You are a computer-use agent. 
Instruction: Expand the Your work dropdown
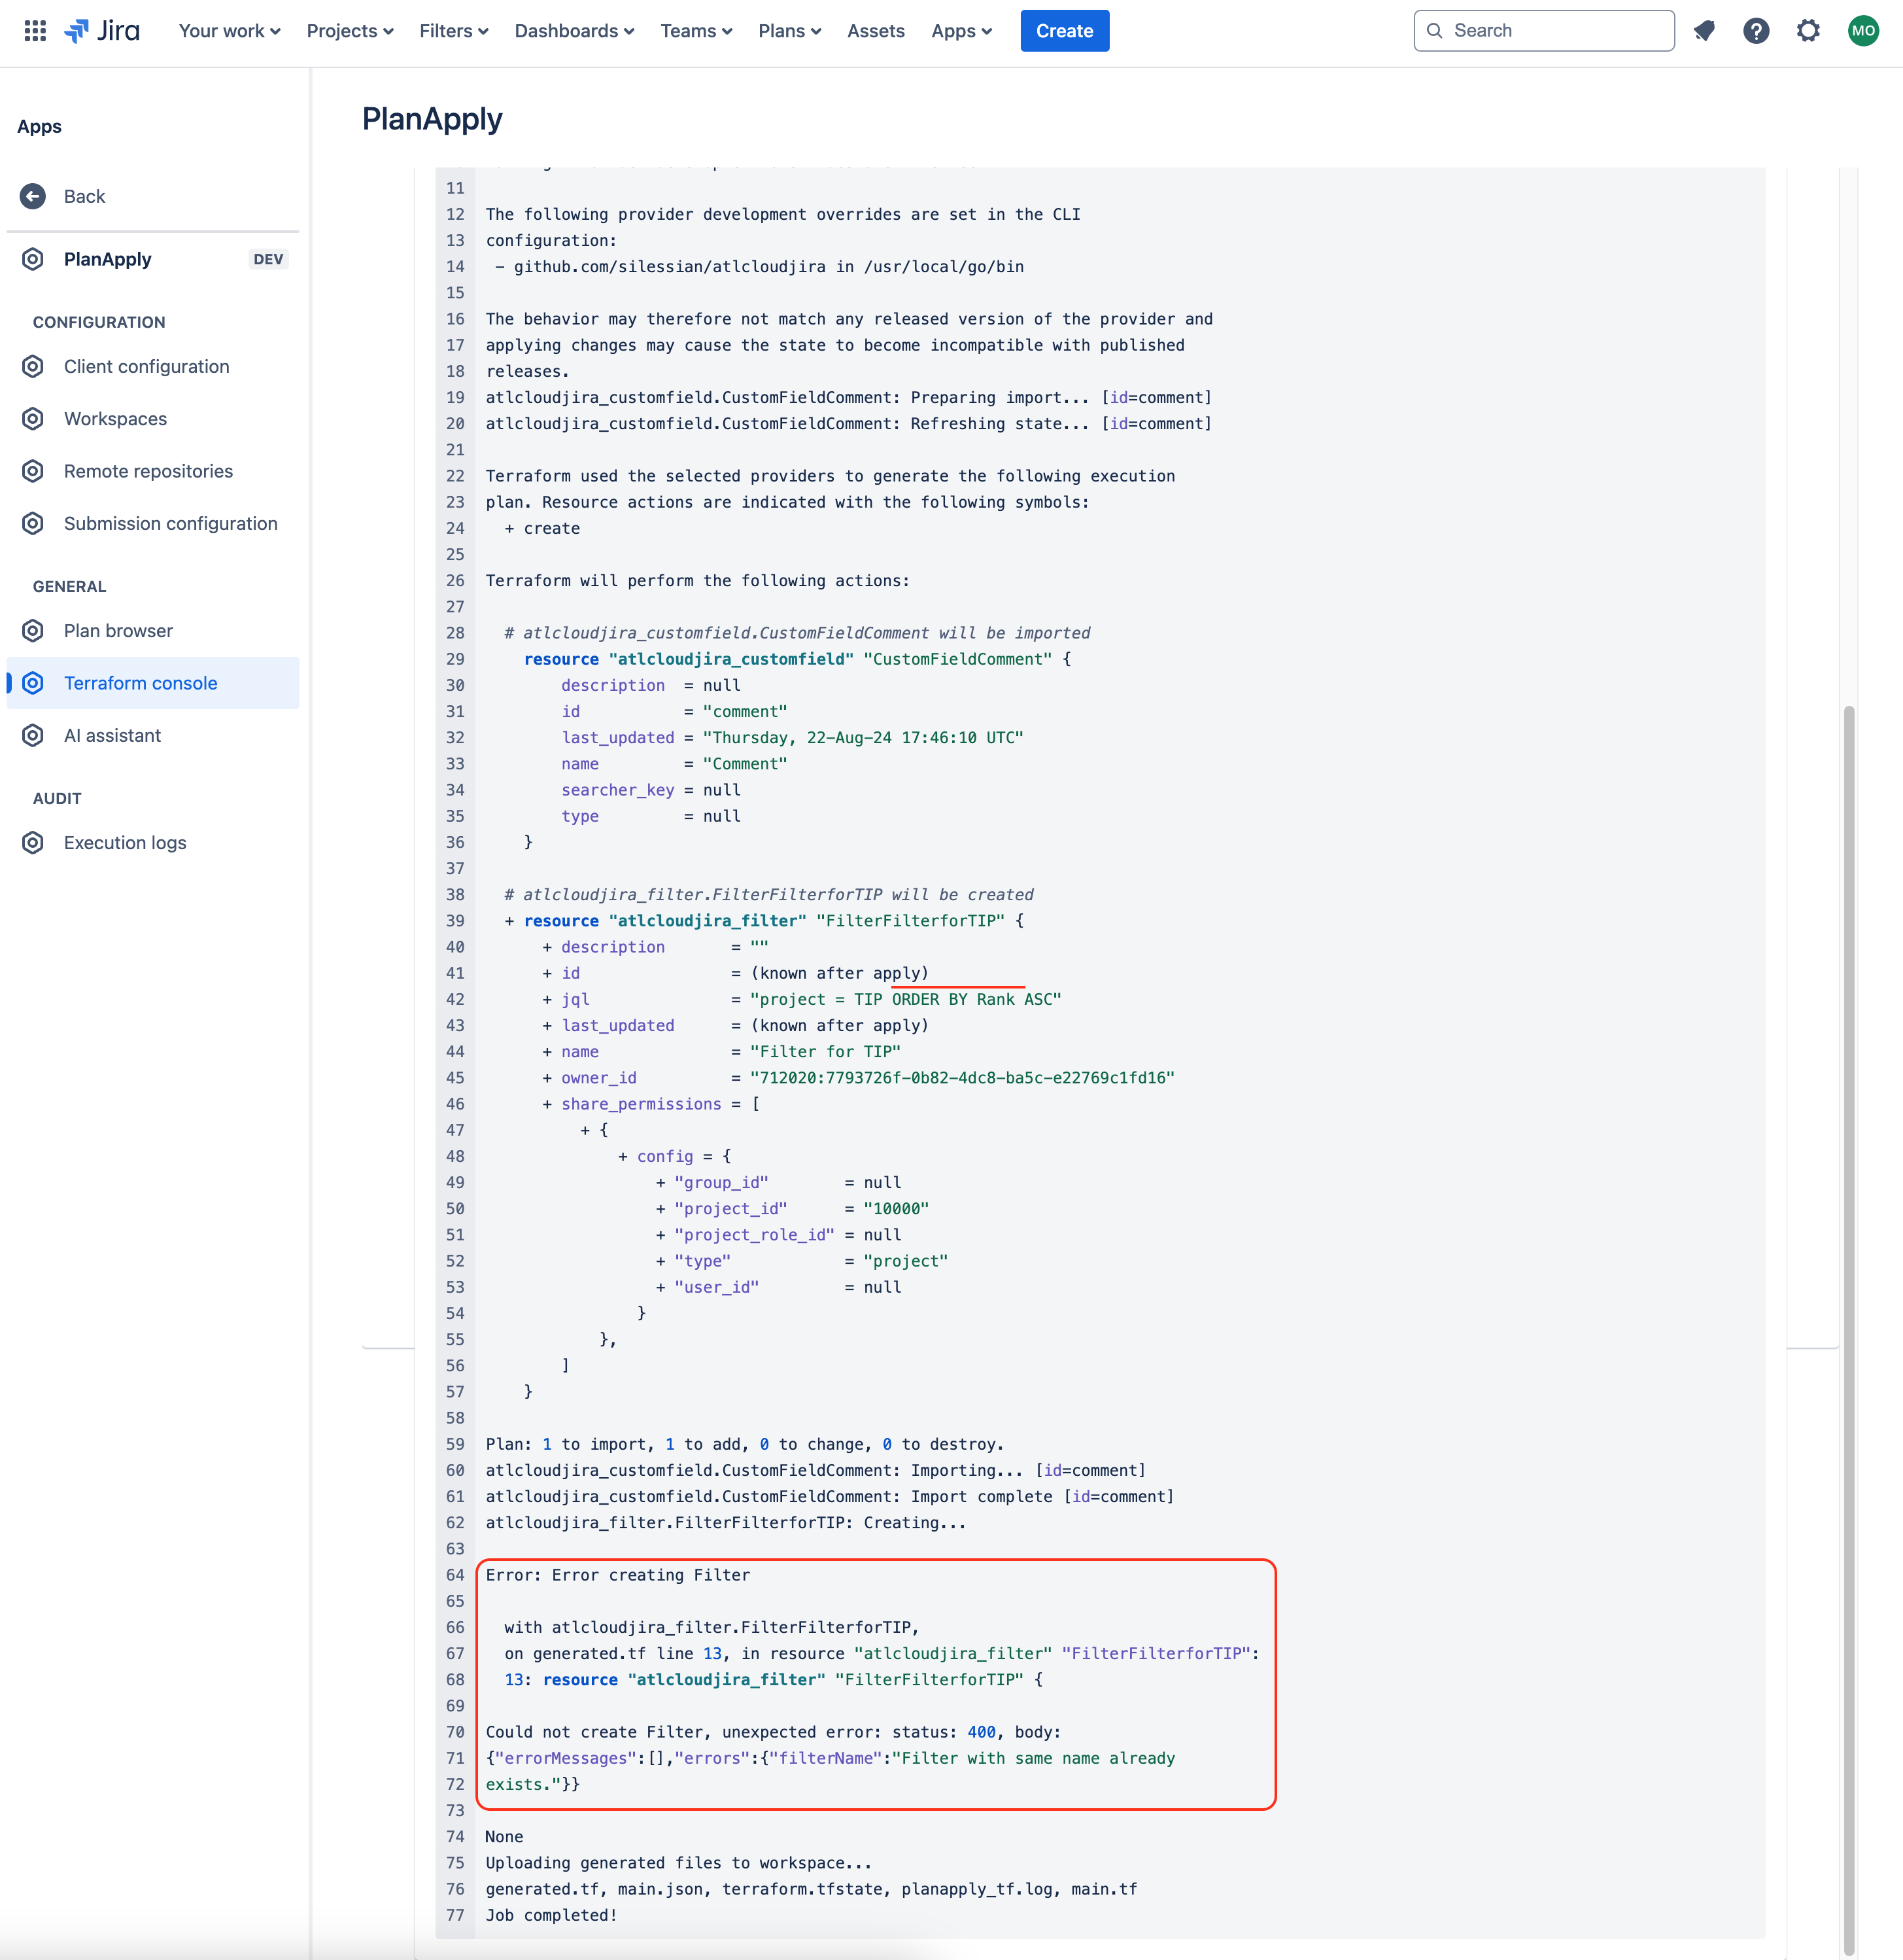coord(229,31)
